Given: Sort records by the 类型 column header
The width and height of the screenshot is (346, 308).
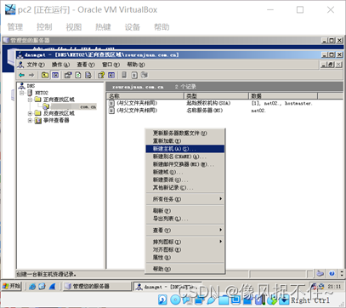Looking at the screenshot, I should [x=216, y=96].
